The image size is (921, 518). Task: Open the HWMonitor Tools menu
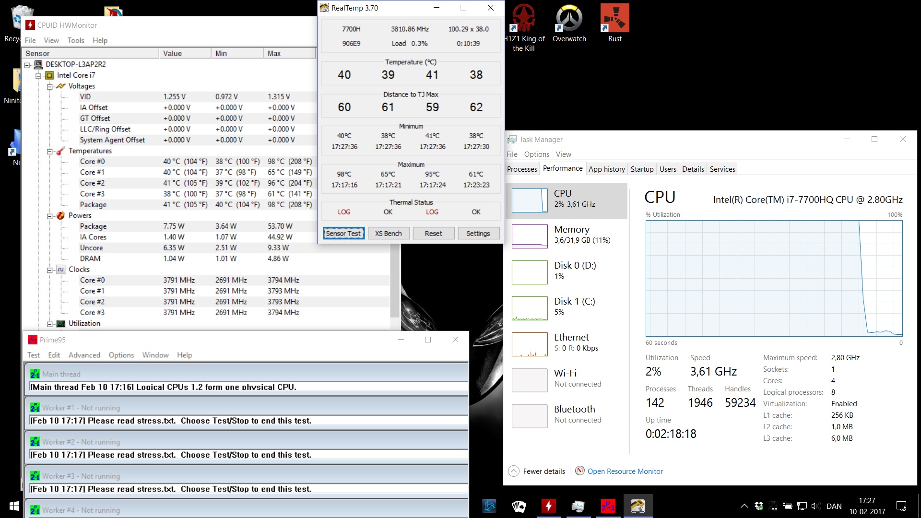tap(76, 40)
